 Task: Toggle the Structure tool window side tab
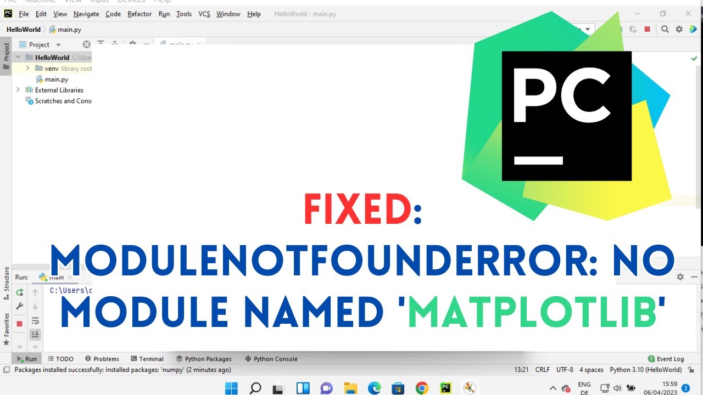[7, 283]
